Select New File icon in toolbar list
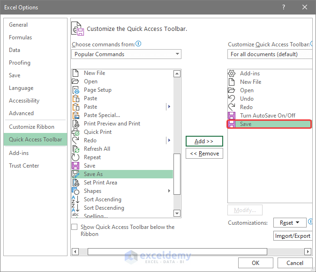This screenshot has height=272, width=316. 232,82
